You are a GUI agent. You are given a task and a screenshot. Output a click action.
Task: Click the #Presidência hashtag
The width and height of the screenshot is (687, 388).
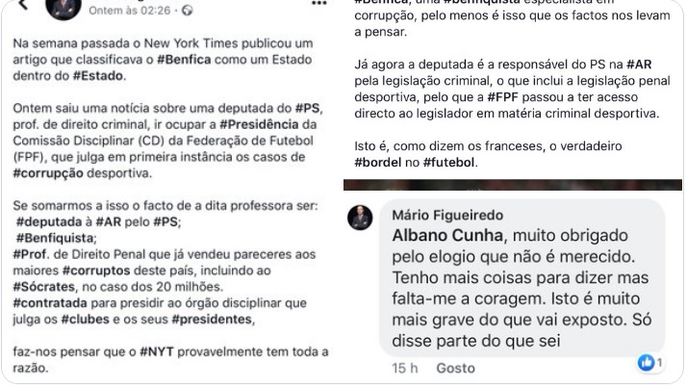(259, 124)
